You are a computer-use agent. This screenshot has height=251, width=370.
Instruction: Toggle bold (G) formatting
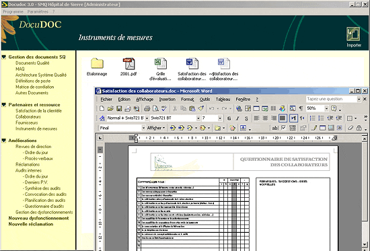click(x=229, y=118)
